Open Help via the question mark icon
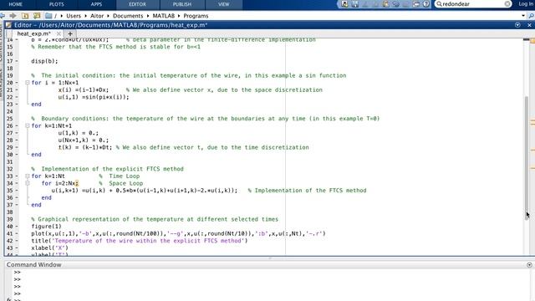This screenshot has height=301, width=535. 426,4
